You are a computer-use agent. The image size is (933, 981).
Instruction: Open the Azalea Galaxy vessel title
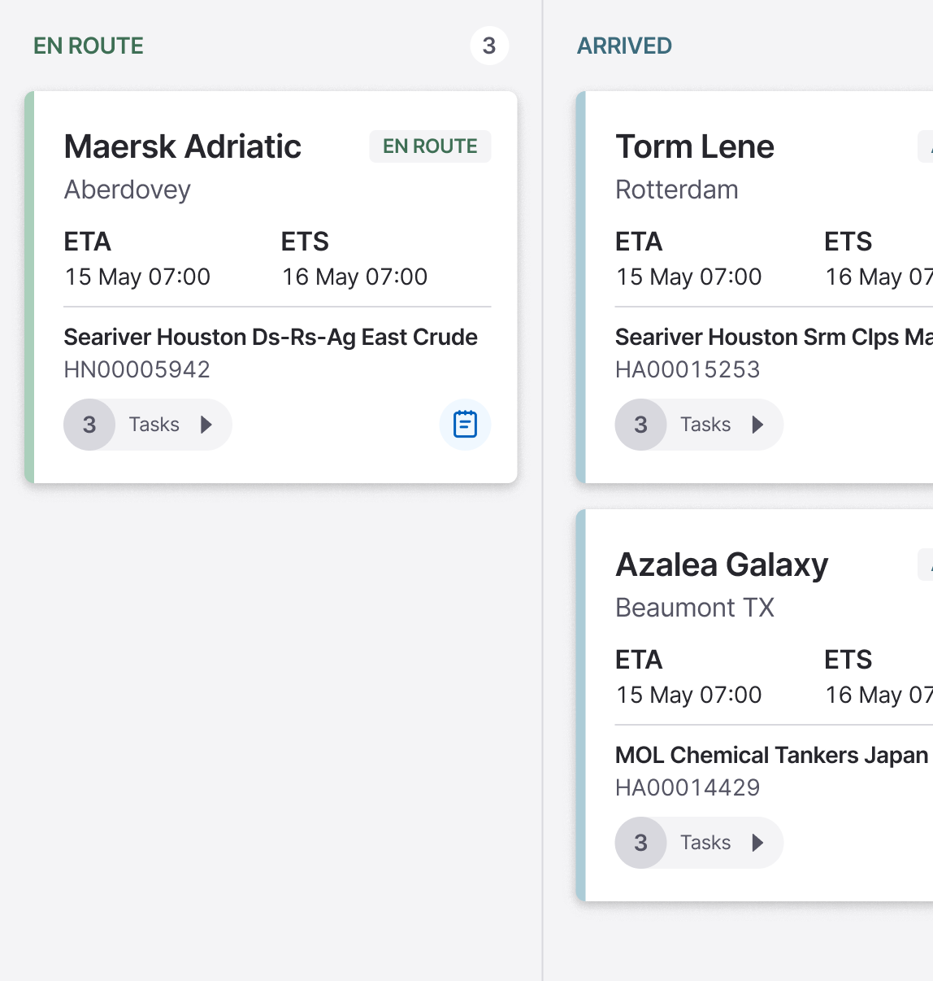(722, 565)
